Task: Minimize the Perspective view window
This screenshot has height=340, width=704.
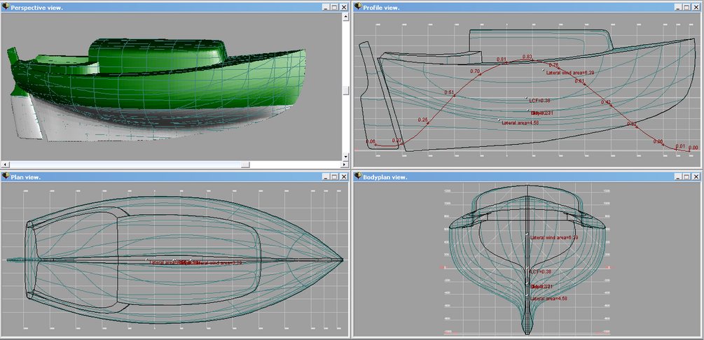Action: [326, 7]
